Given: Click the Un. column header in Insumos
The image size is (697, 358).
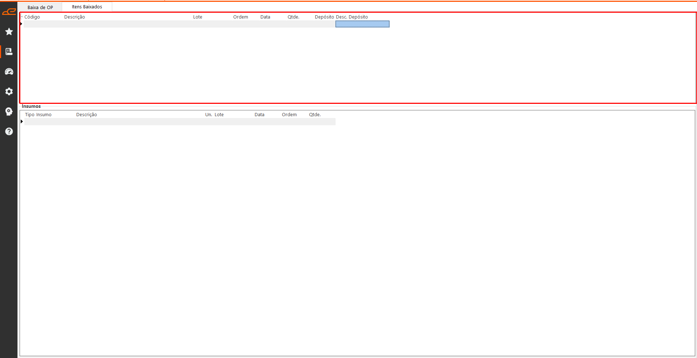Looking at the screenshot, I should pyautogui.click(x=208, y=115).
